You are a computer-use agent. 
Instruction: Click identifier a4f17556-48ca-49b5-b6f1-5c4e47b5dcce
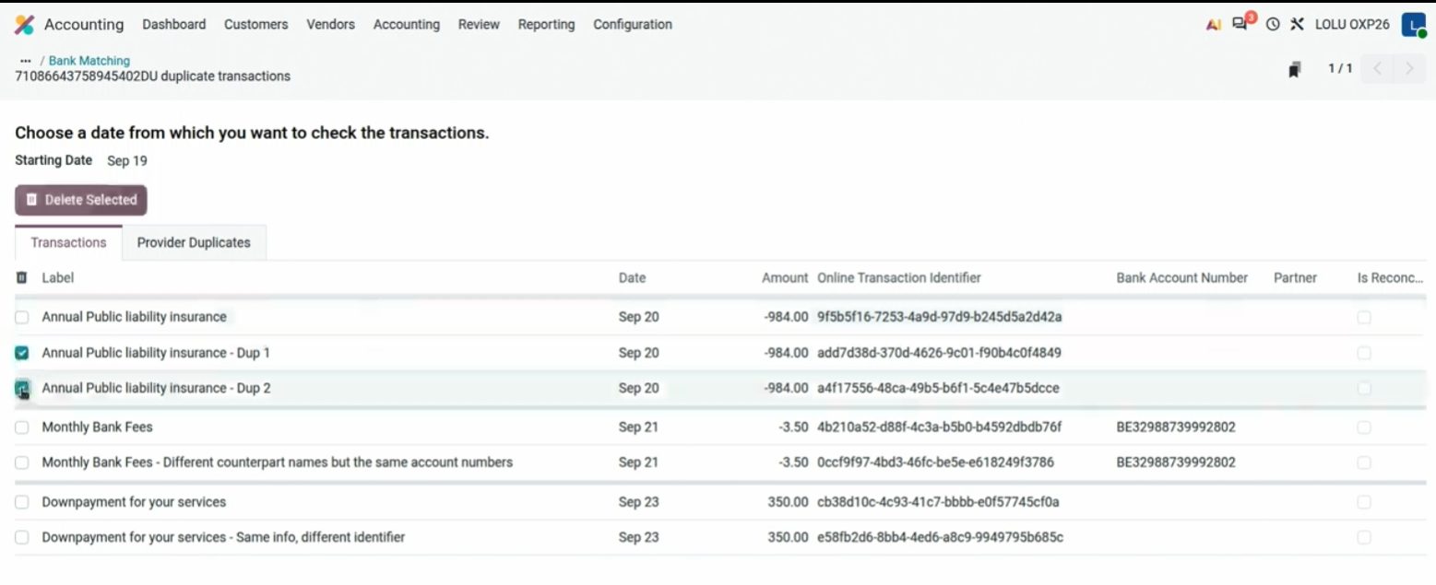[x=938, y=389]
